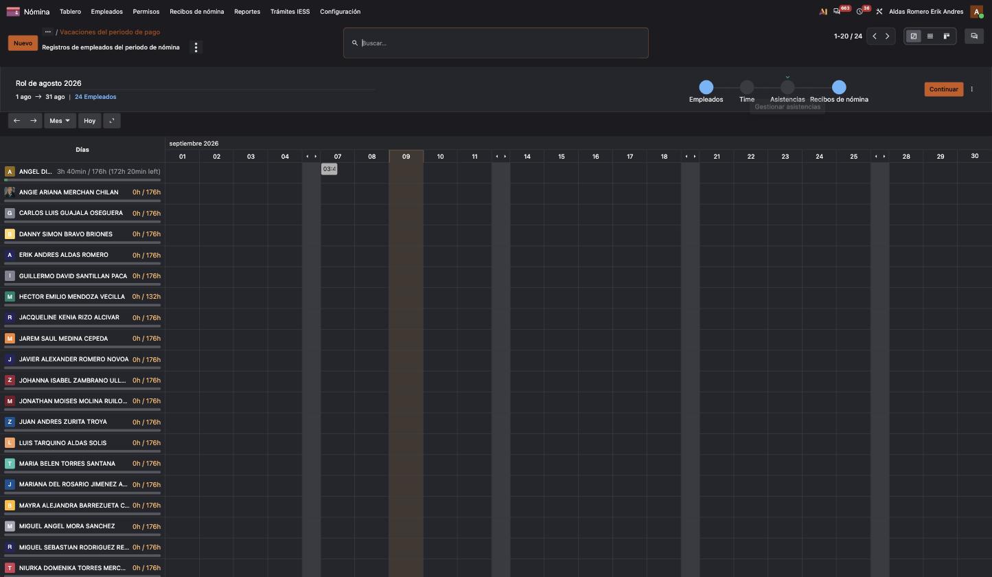Open the Tablero menu

point(70,12)
